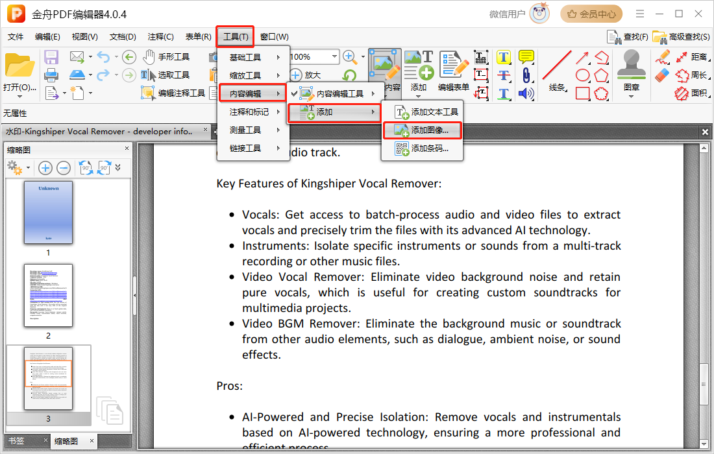Select the 周长 perimeter measuring tool
Image resolution: width=714 pixels, height=454 pixels.
(x=692, y=75)
